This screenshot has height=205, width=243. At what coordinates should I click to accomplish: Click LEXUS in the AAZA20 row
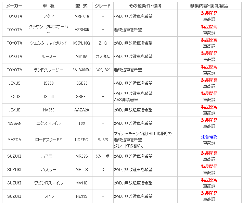point(14,110)
